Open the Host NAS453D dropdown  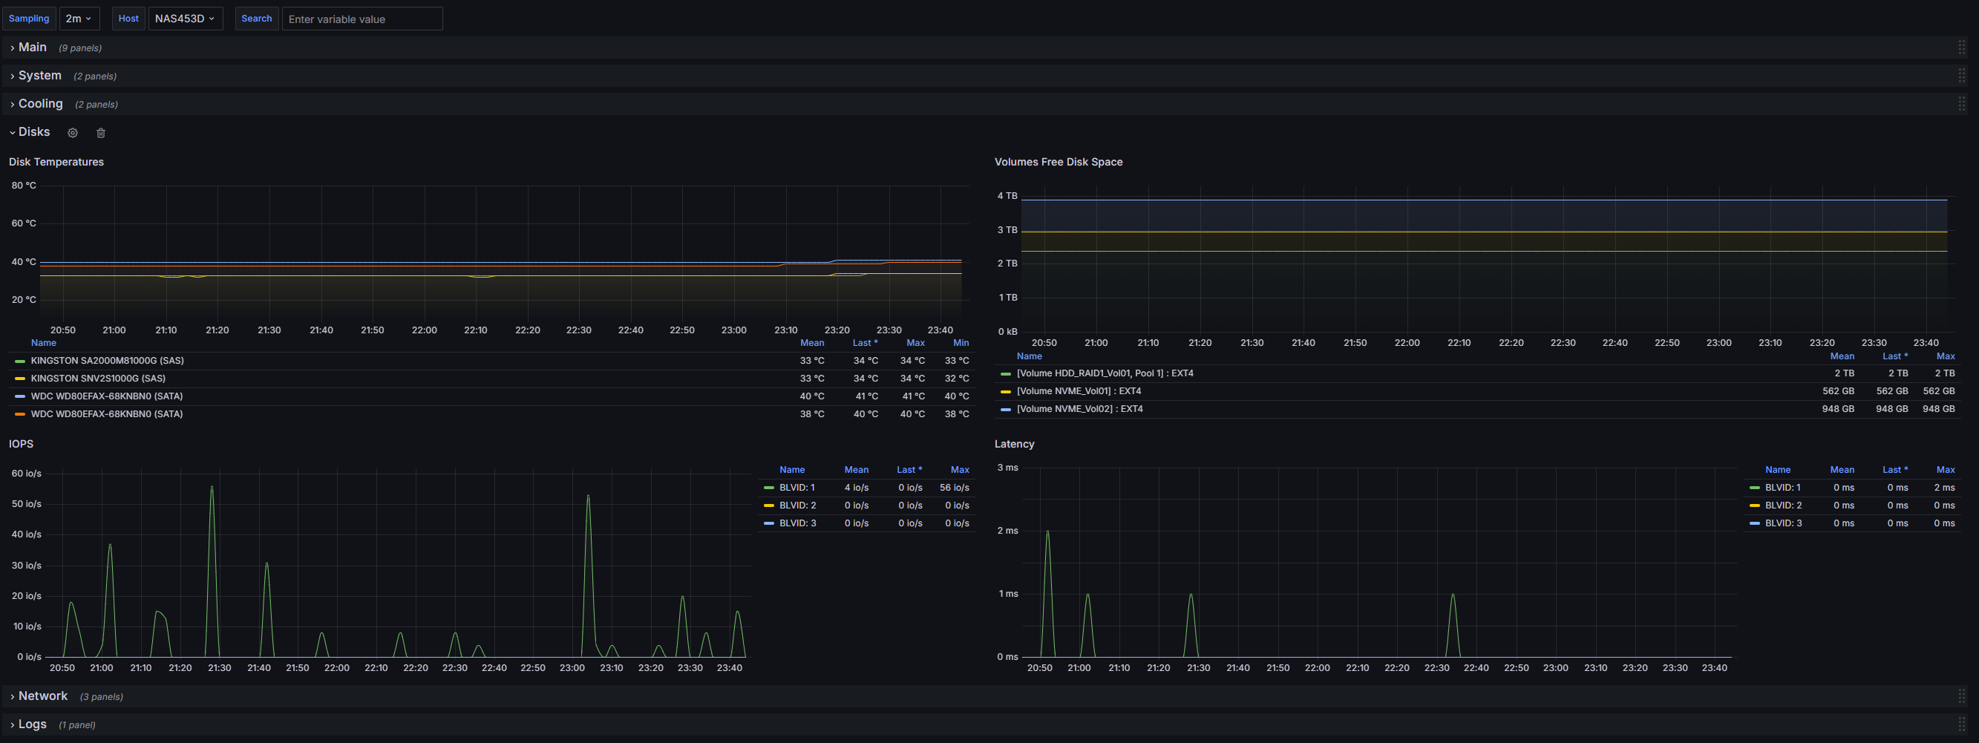pyautogui.click(x=185, y=19)
